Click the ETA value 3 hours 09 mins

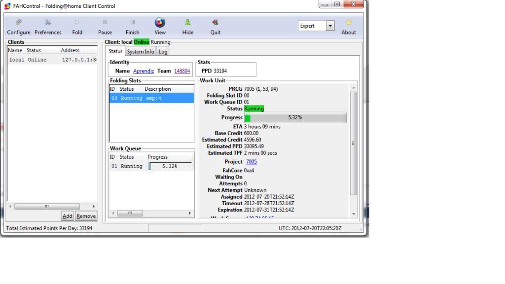262,127
